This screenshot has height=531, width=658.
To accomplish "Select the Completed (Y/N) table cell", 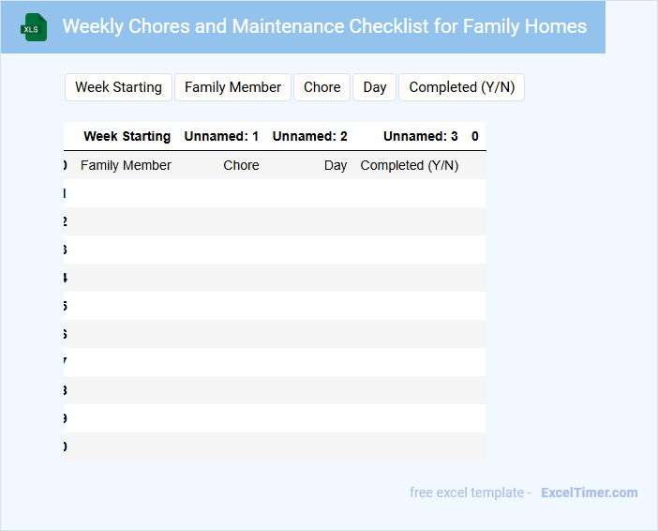I will (410, 165).
